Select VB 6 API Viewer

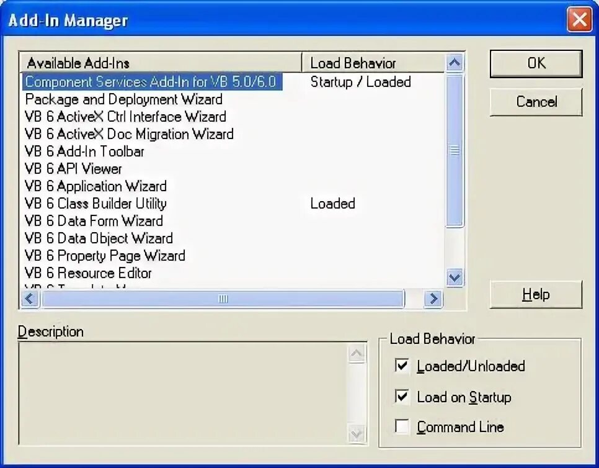(x=73, y=169)
